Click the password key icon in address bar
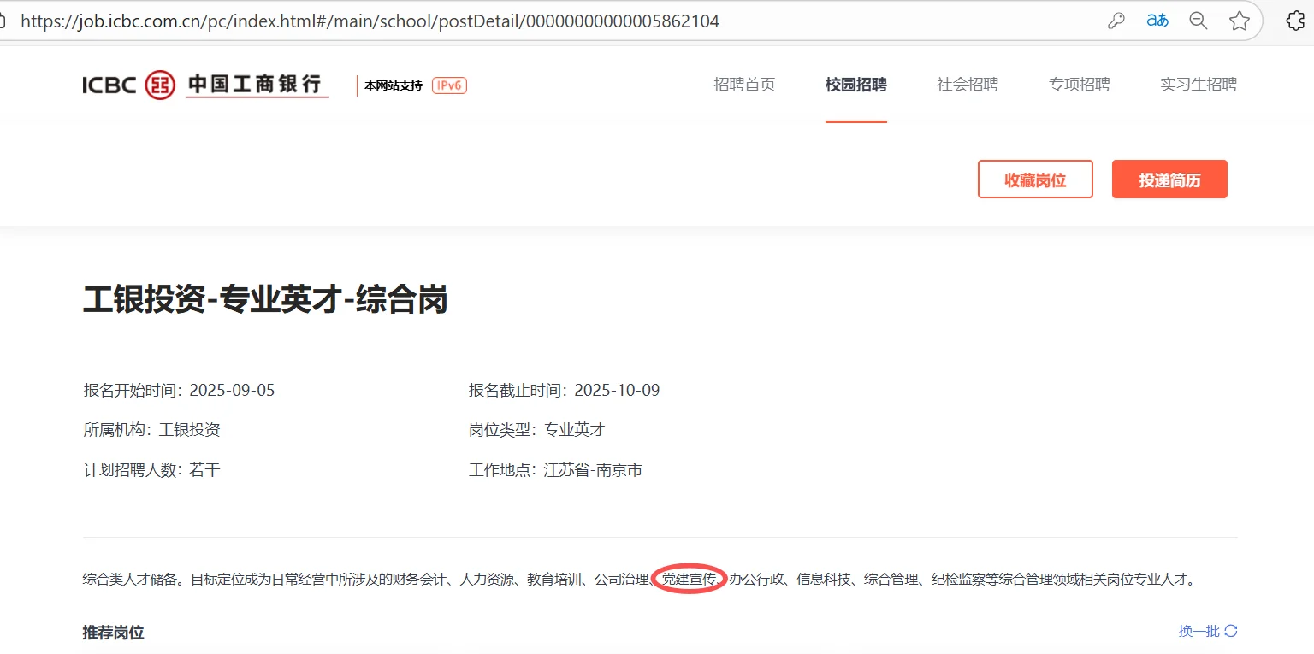The height and width of the screenshot is (654, 1314). [x=1116, y=21]
